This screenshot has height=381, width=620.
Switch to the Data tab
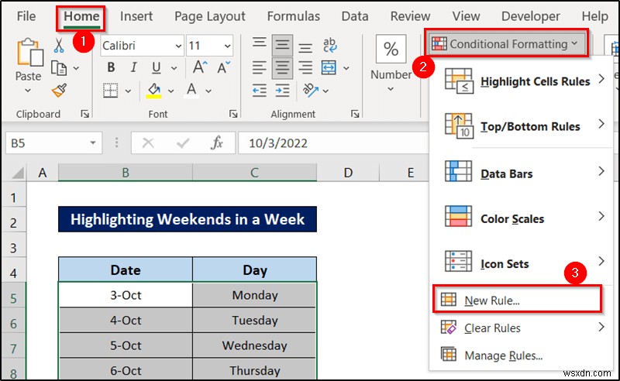(355, 16)
